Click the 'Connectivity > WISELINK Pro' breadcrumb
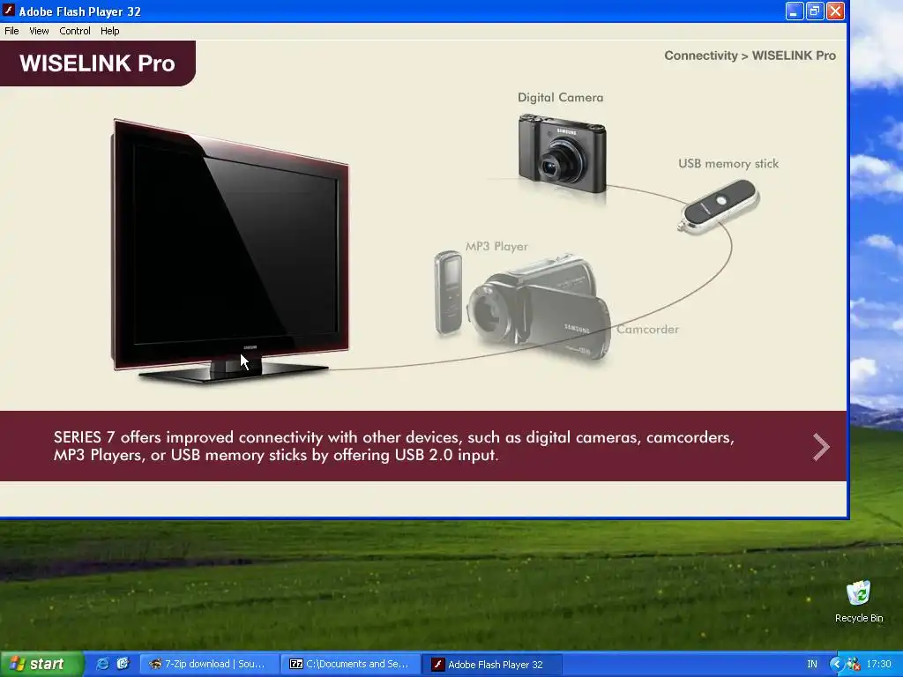This screenshot has height=677, width=903. coord(750,56)
